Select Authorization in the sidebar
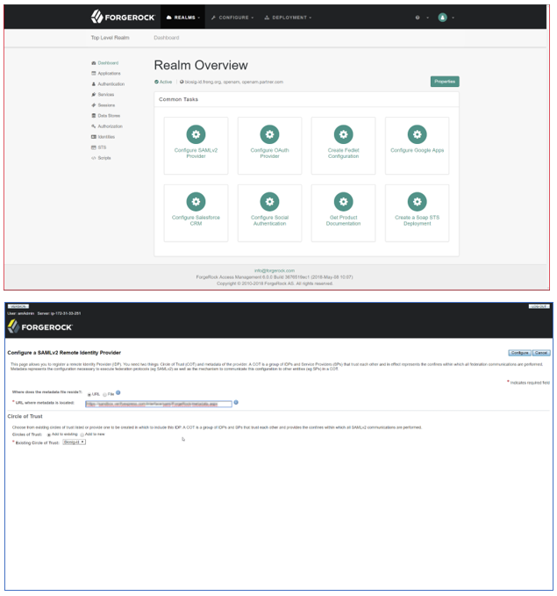This screenshot has width=557, height=596. click(107, 126)
